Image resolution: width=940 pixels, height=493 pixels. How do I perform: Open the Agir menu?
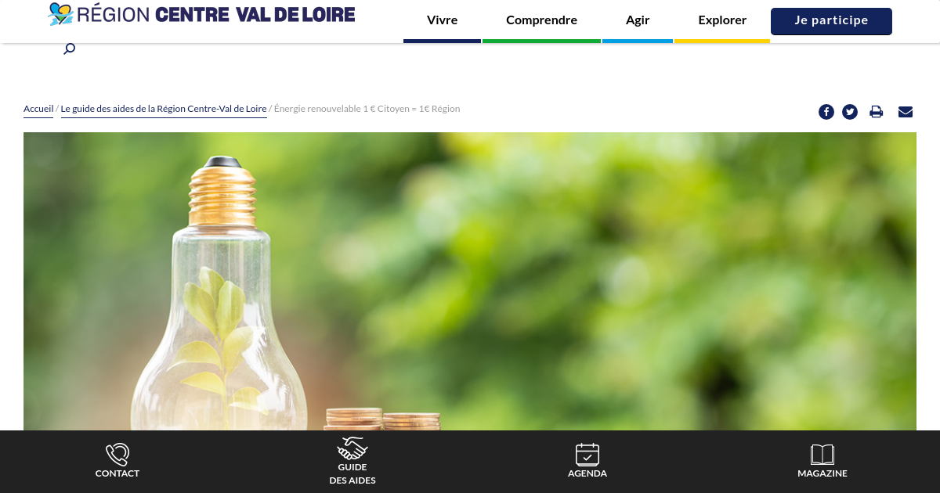[638, 20]
